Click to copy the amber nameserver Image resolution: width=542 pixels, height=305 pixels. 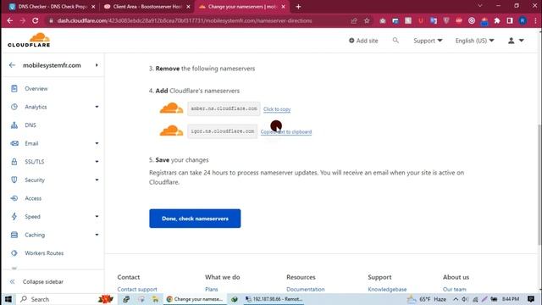click(277, 109)
